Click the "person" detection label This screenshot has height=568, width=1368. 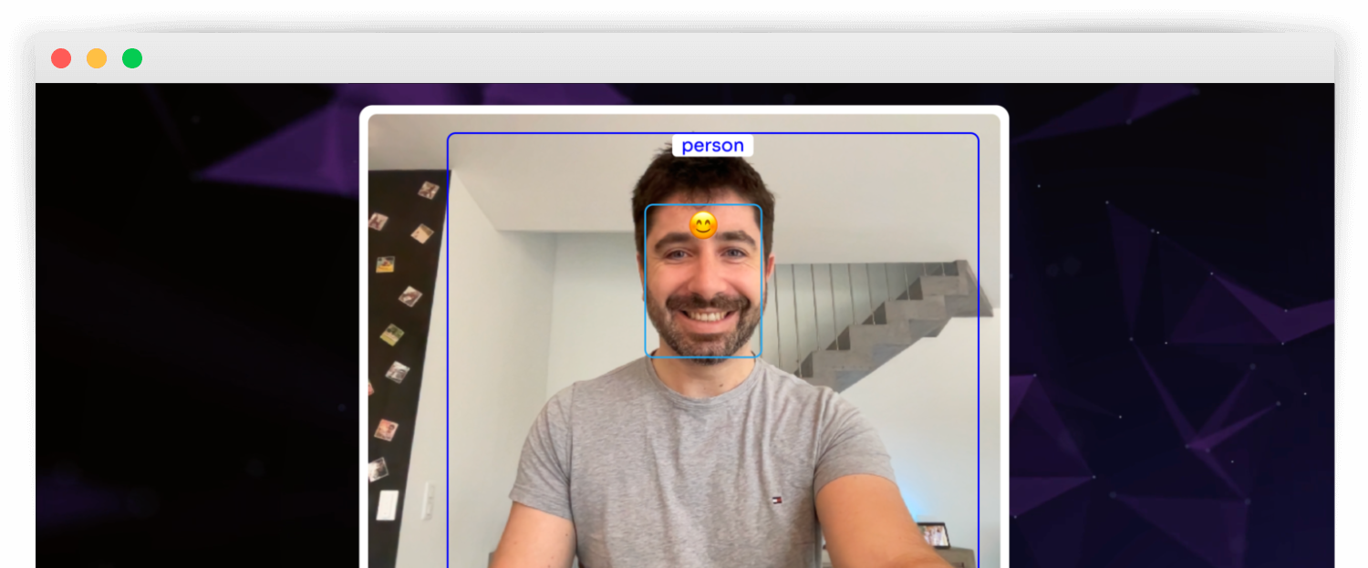tap(712, 146)
